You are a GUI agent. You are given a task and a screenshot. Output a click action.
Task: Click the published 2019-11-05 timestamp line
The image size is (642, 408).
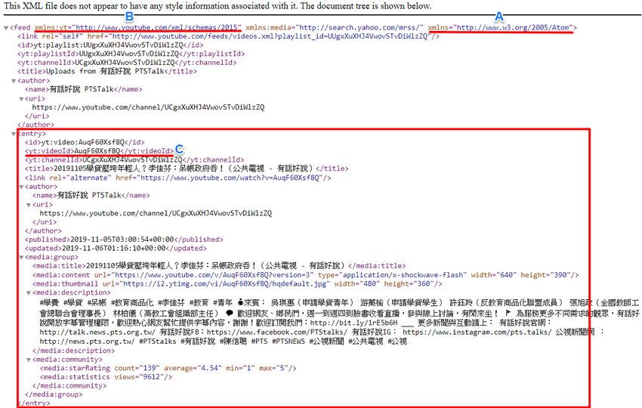124,240
